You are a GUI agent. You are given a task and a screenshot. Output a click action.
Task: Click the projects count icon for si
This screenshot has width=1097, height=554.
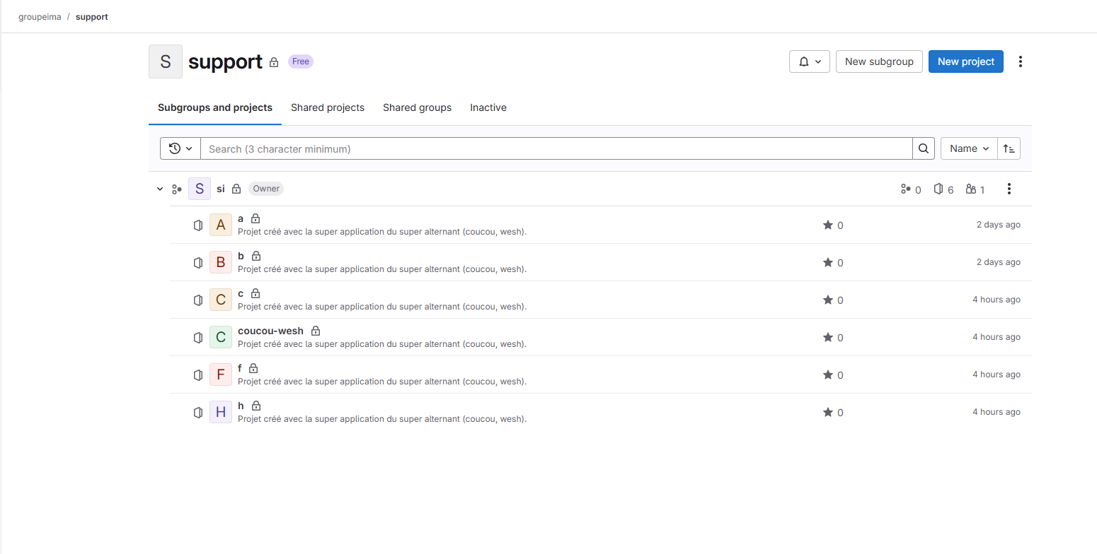click(x=938, y=189)
